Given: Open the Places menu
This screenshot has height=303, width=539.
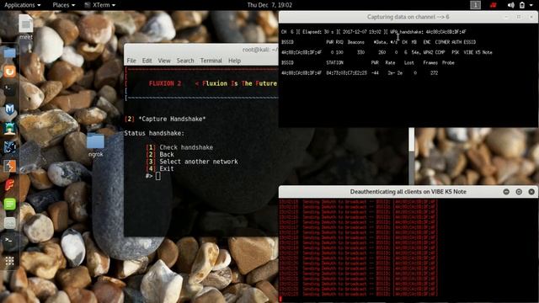Looking at the screenshot, I should pyautogui.click(x=64, y=5).
